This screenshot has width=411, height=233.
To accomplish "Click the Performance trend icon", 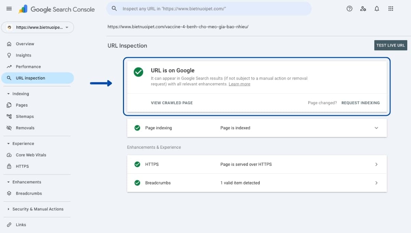I will coord(9,66).
